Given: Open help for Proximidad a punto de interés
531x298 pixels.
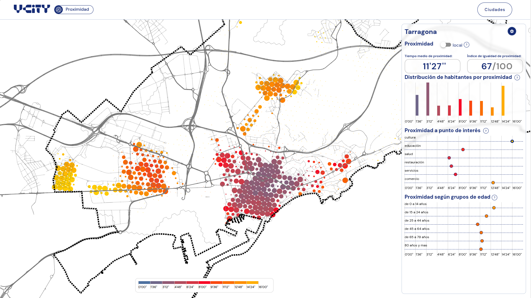Looking at the screenshot, I should tap(486, 131).
